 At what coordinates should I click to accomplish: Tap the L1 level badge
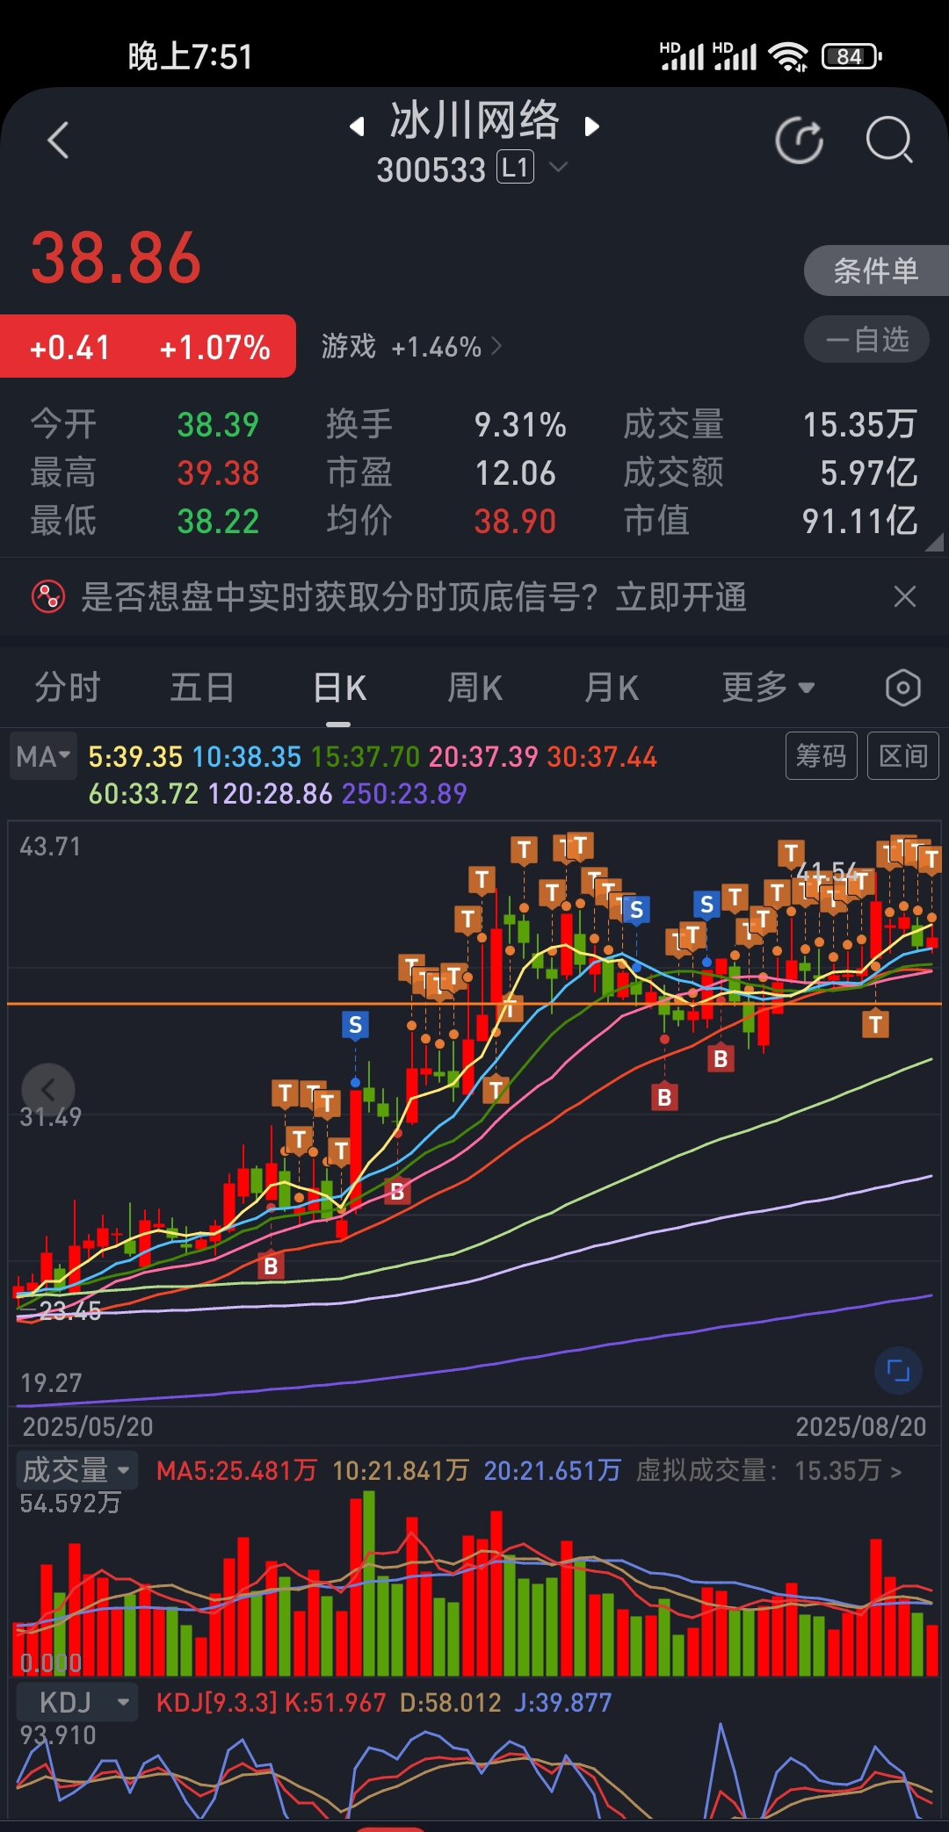click(516, 167)
